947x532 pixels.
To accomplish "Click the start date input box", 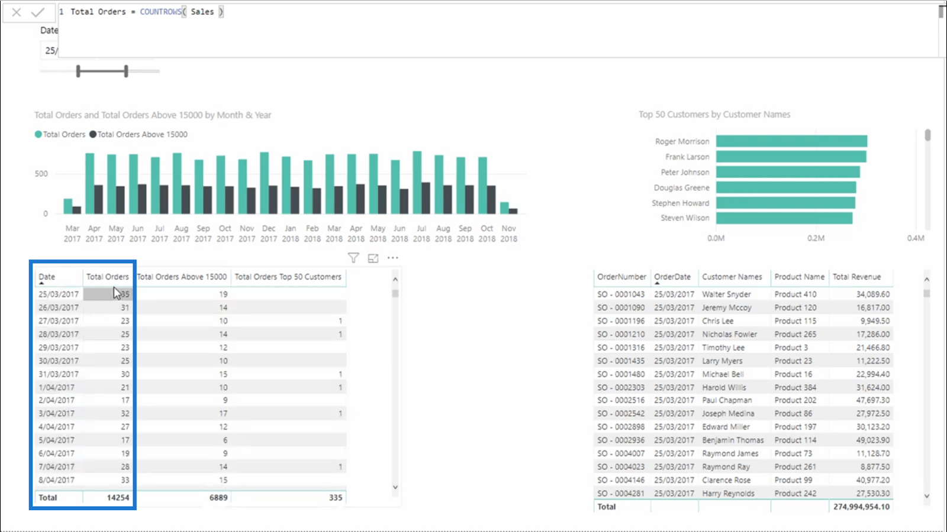I will 50,50.
